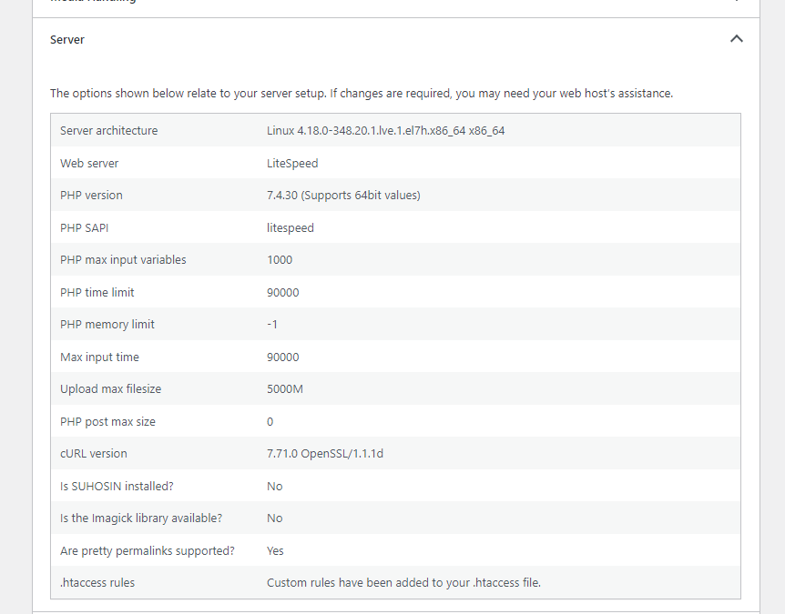Select the PHP post max size label

(107, 421)
